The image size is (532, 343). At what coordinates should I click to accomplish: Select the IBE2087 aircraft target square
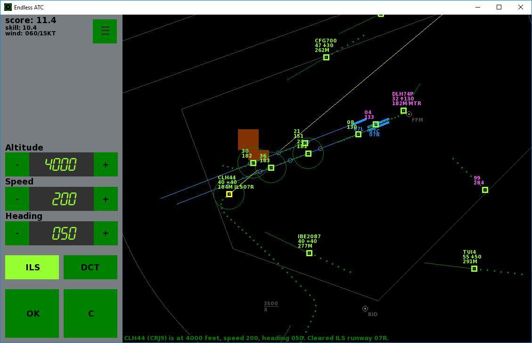[x=309, y=253]
